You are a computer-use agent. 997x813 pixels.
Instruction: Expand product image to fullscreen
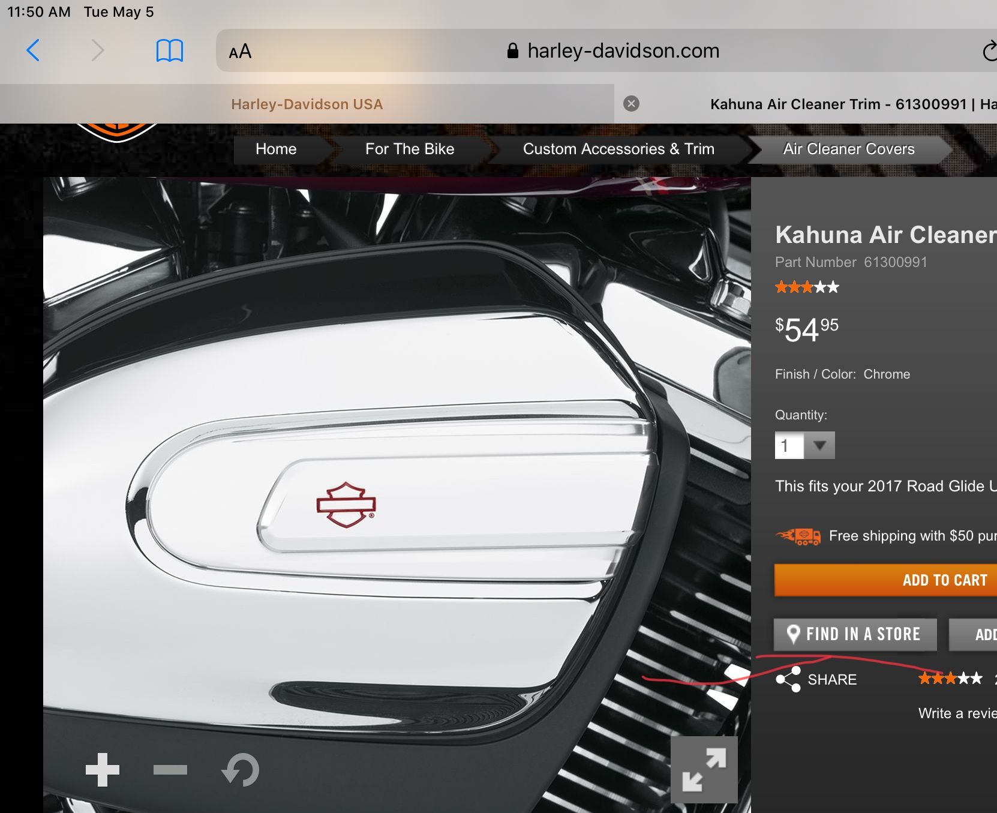[704, 770]
